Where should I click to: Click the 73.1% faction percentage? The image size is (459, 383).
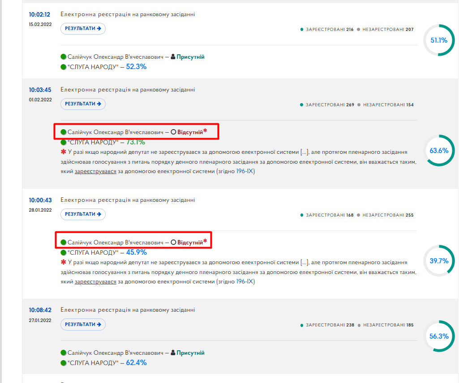click(x=136, y=142)
